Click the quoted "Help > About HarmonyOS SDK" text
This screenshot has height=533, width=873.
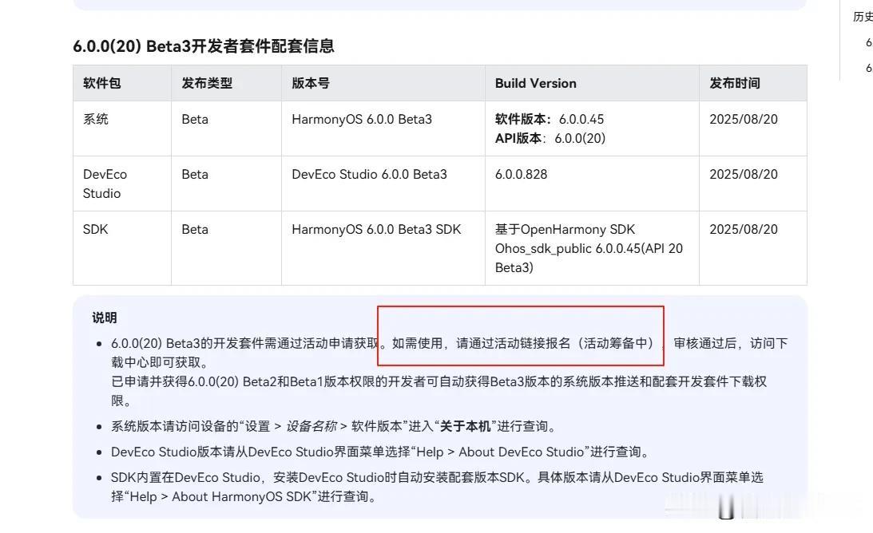(220, 496)
